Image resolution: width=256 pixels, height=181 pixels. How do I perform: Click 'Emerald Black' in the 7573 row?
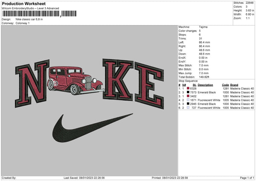(207, 93)
